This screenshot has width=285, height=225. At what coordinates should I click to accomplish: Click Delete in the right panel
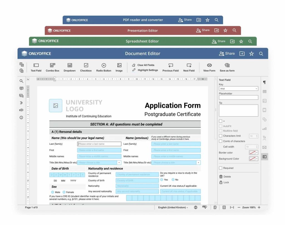tap(225, 176)
